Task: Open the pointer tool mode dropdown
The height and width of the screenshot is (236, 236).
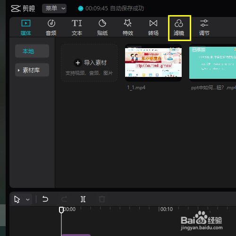Action: (x=28, y=200)
